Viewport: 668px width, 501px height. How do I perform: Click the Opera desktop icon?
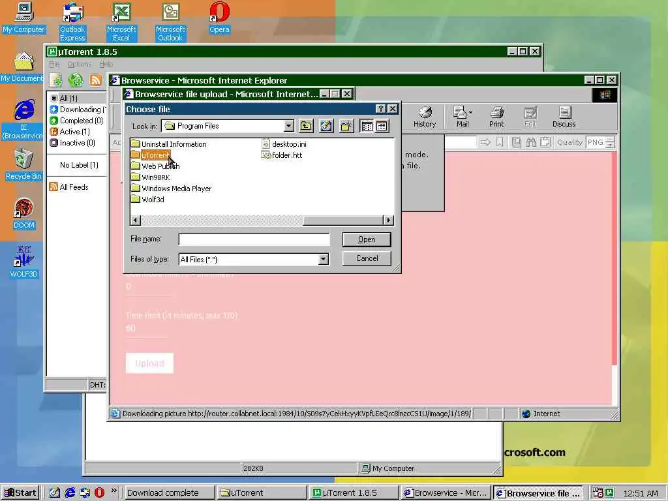point(219,18)
